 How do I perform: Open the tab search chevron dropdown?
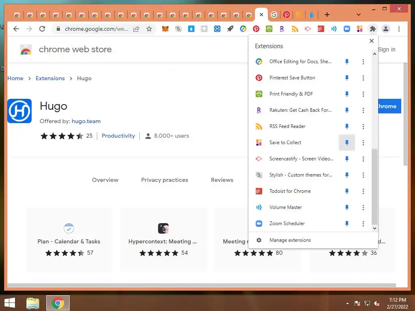pyautogui.click(x=359, y=15)
